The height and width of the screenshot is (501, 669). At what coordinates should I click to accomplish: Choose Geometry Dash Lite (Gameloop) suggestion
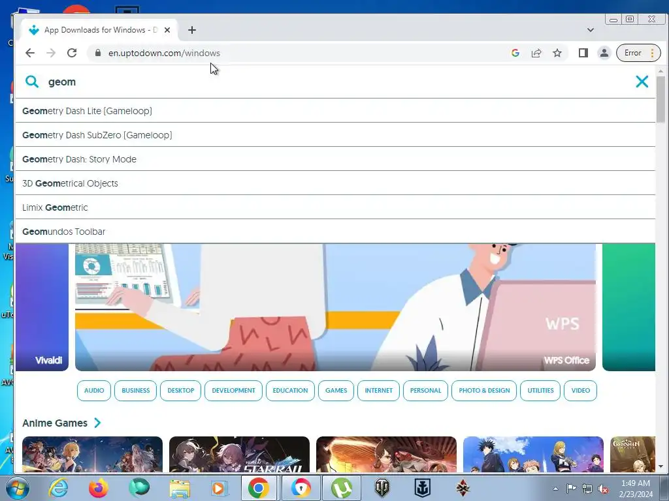335,111
